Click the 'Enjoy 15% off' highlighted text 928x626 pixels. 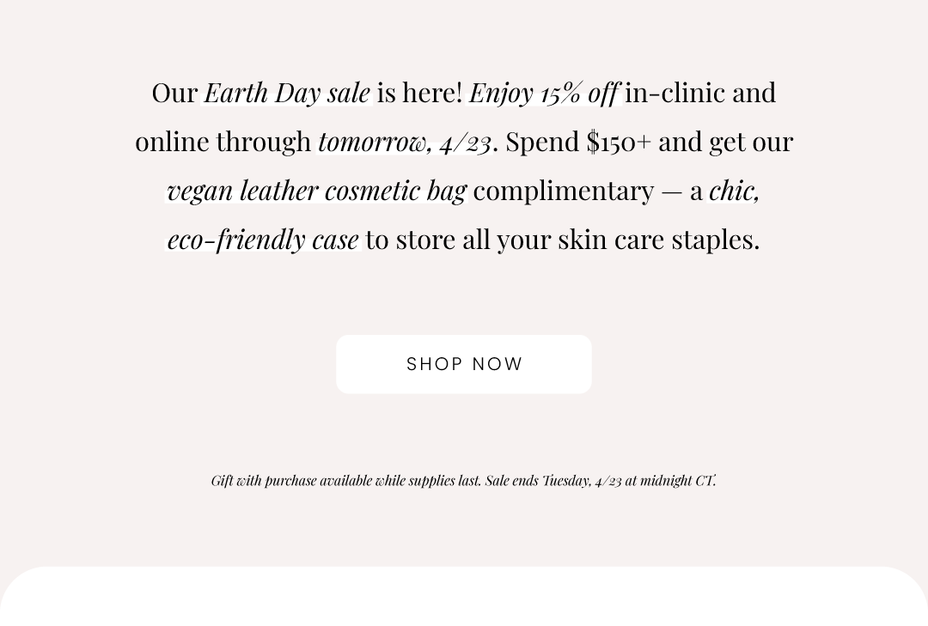coord(544,94)
